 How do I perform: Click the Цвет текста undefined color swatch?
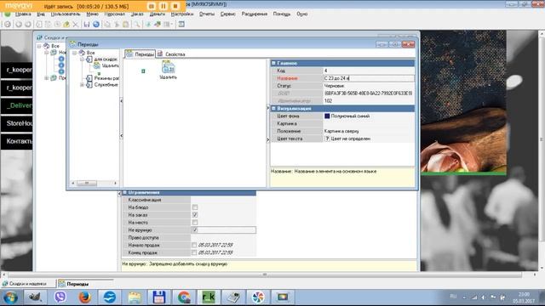(x=327, y=139)
